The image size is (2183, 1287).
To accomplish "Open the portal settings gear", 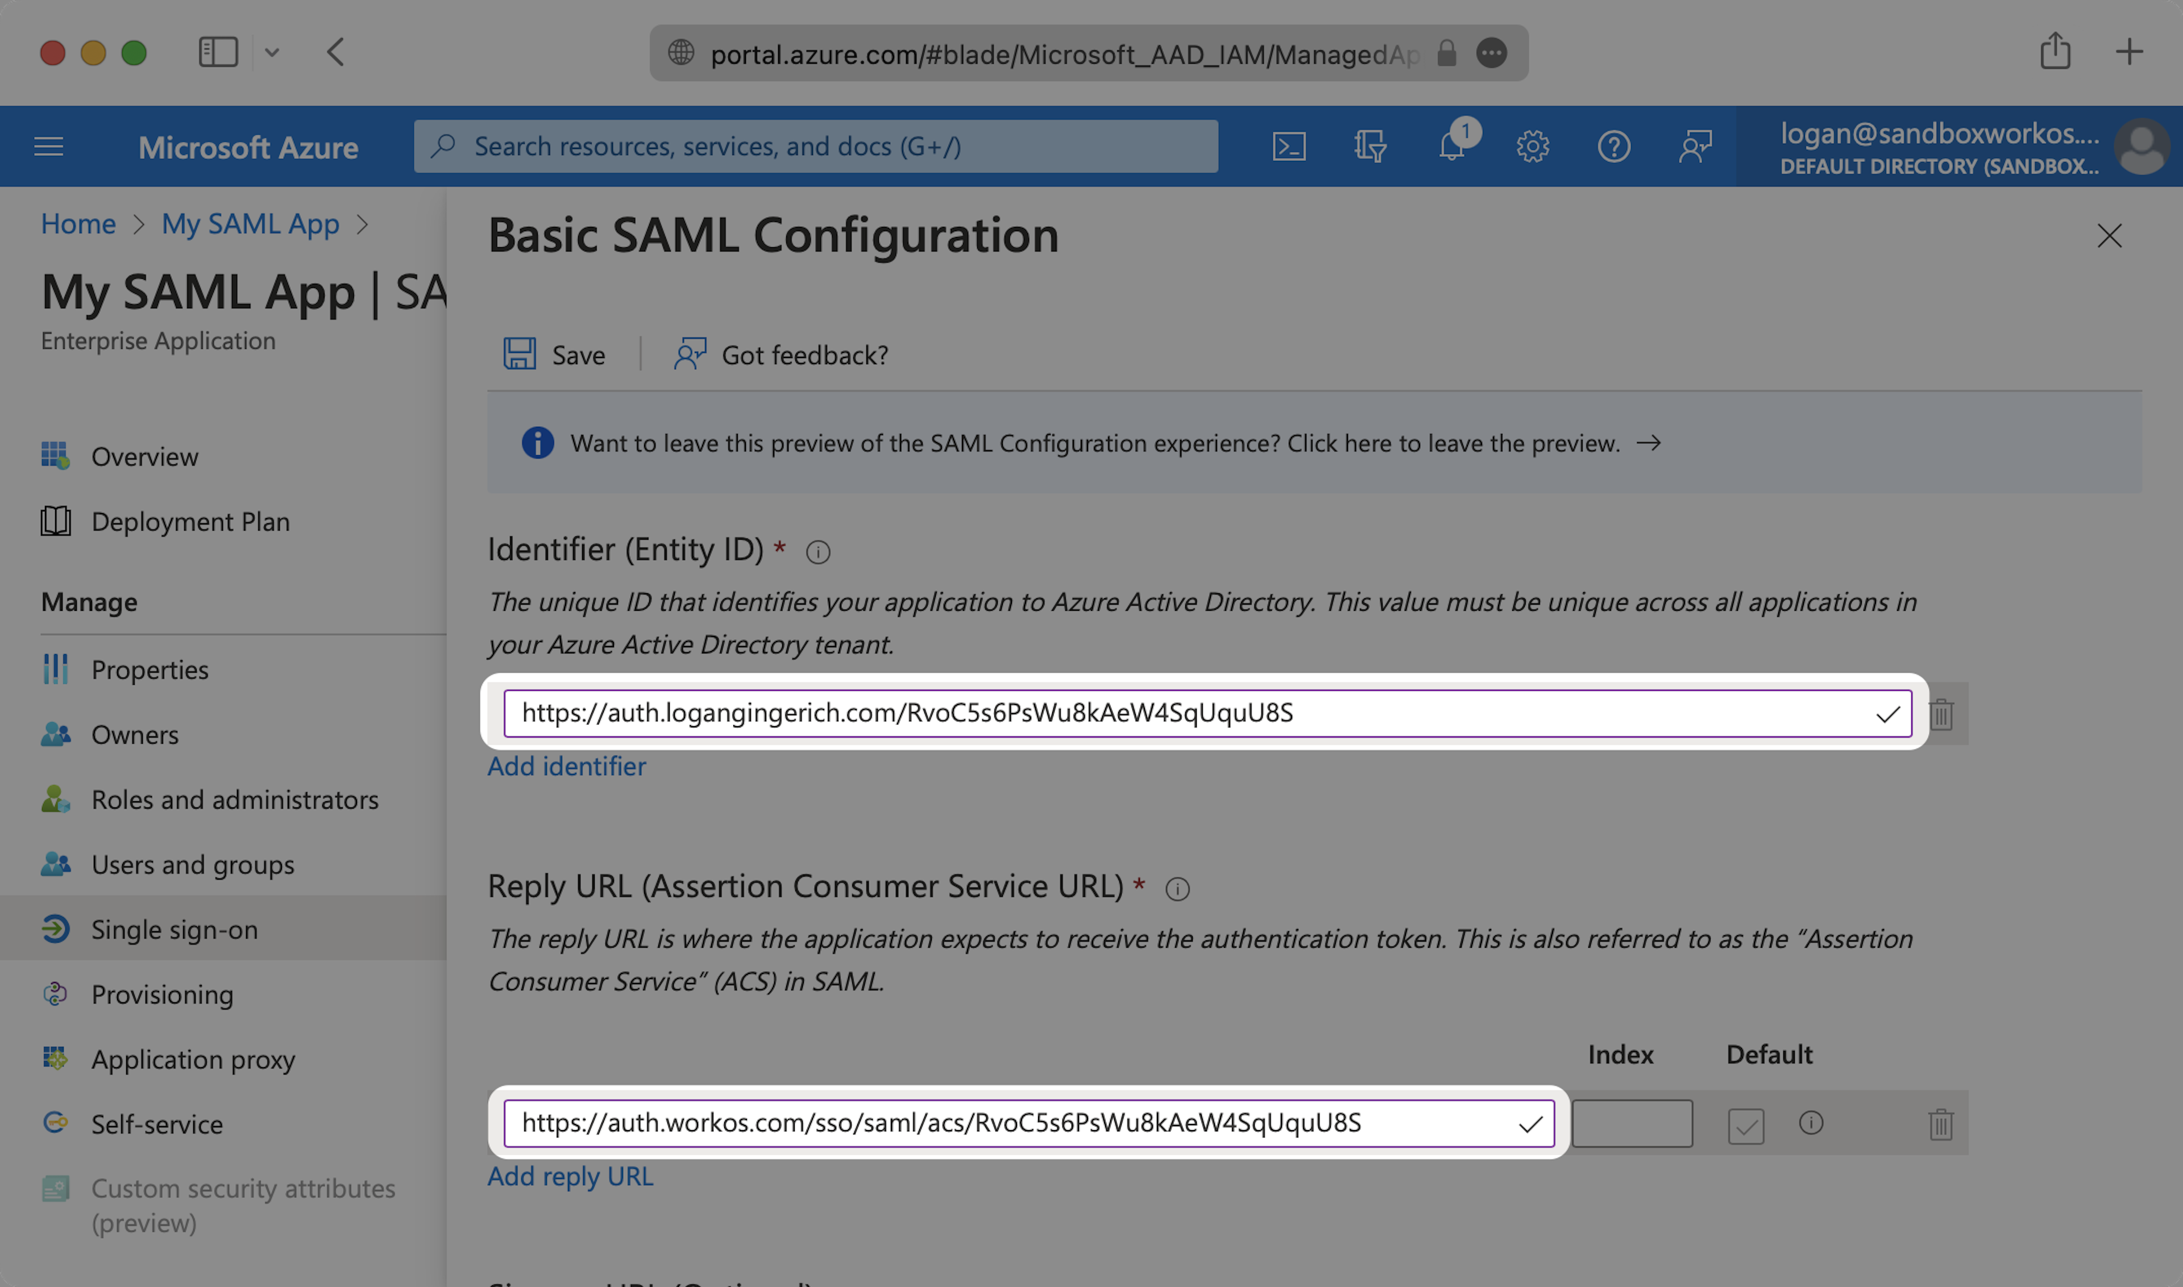I will [x=1532, y=147].
